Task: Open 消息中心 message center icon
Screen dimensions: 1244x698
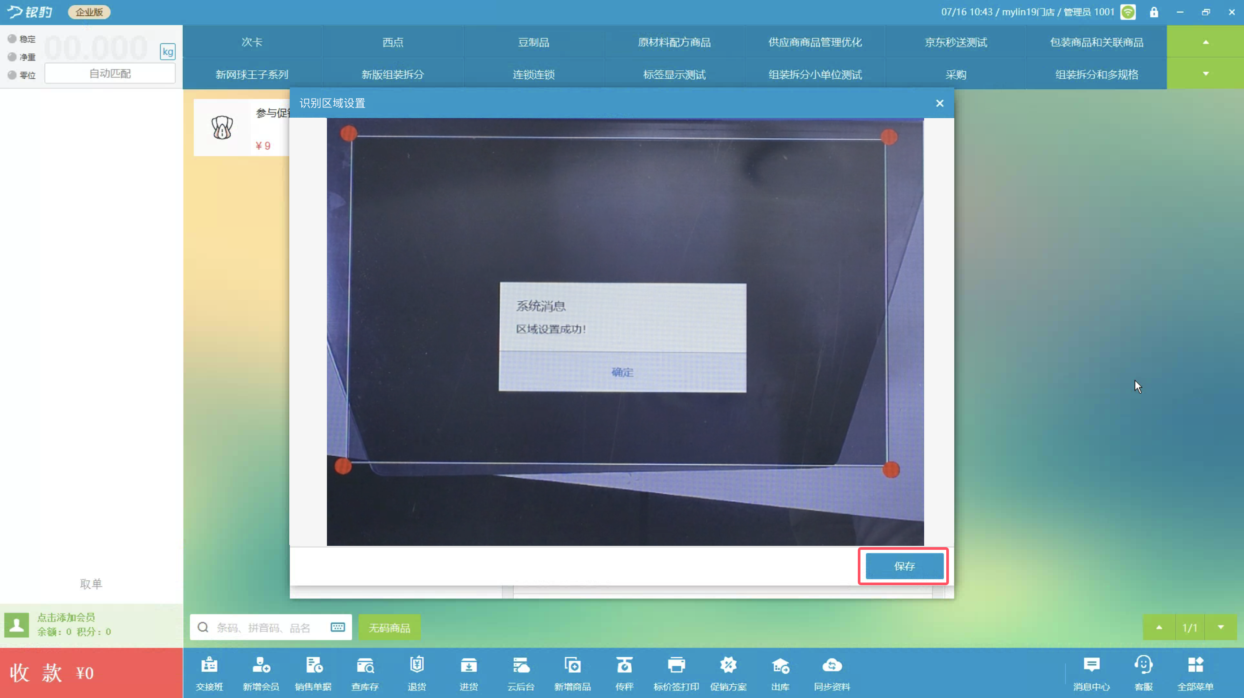Action: (1091, 673)
